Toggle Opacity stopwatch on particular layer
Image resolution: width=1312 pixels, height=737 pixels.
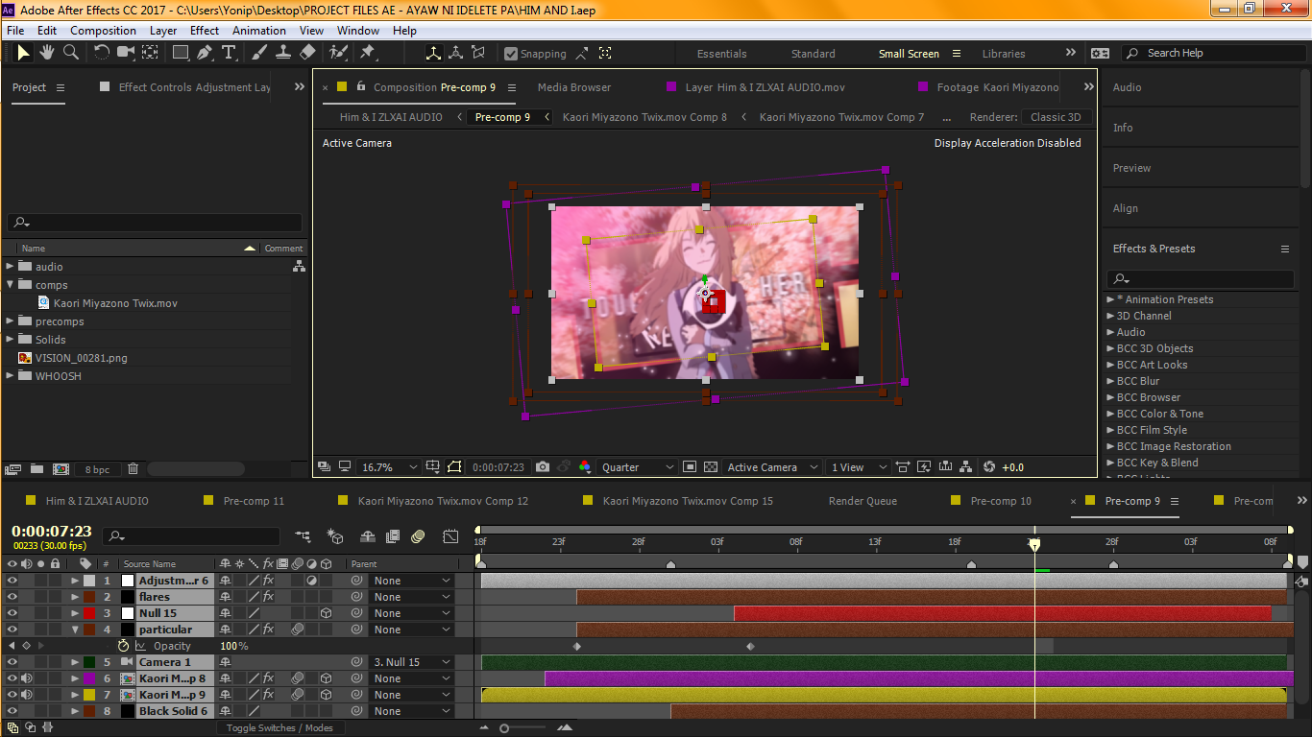[123, 646]
